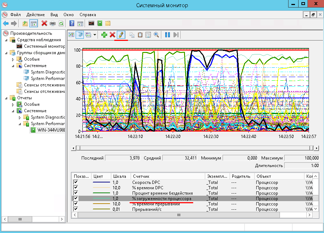Click the Zoom magnifier icon in graph toolbar

pos(156,35)
